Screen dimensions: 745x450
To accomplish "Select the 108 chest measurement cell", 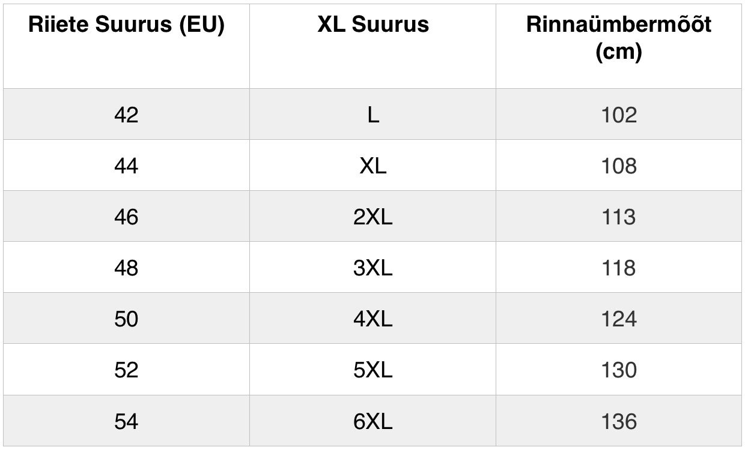I will pyautogui.click(x=619, y=166).
